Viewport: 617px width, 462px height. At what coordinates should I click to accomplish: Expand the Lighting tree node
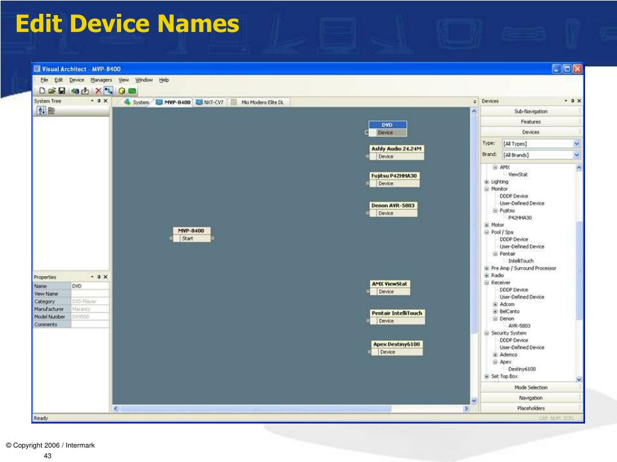(487, 182)
